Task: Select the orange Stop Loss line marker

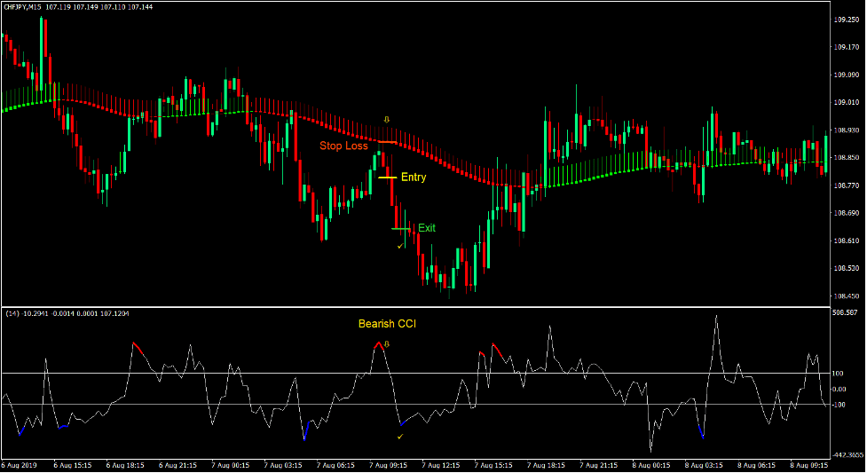Action: (388, 142)
